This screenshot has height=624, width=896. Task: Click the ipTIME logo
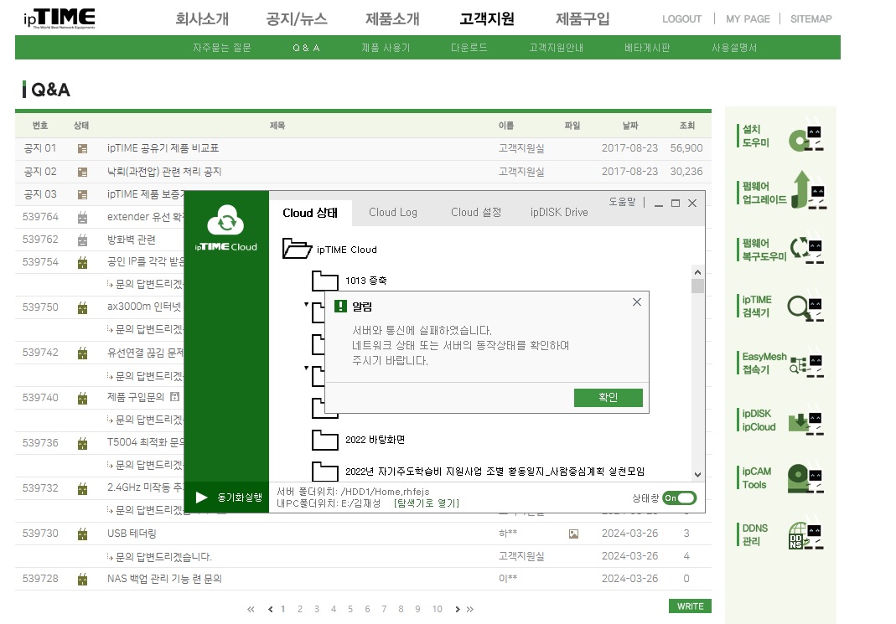click(59, 18)
